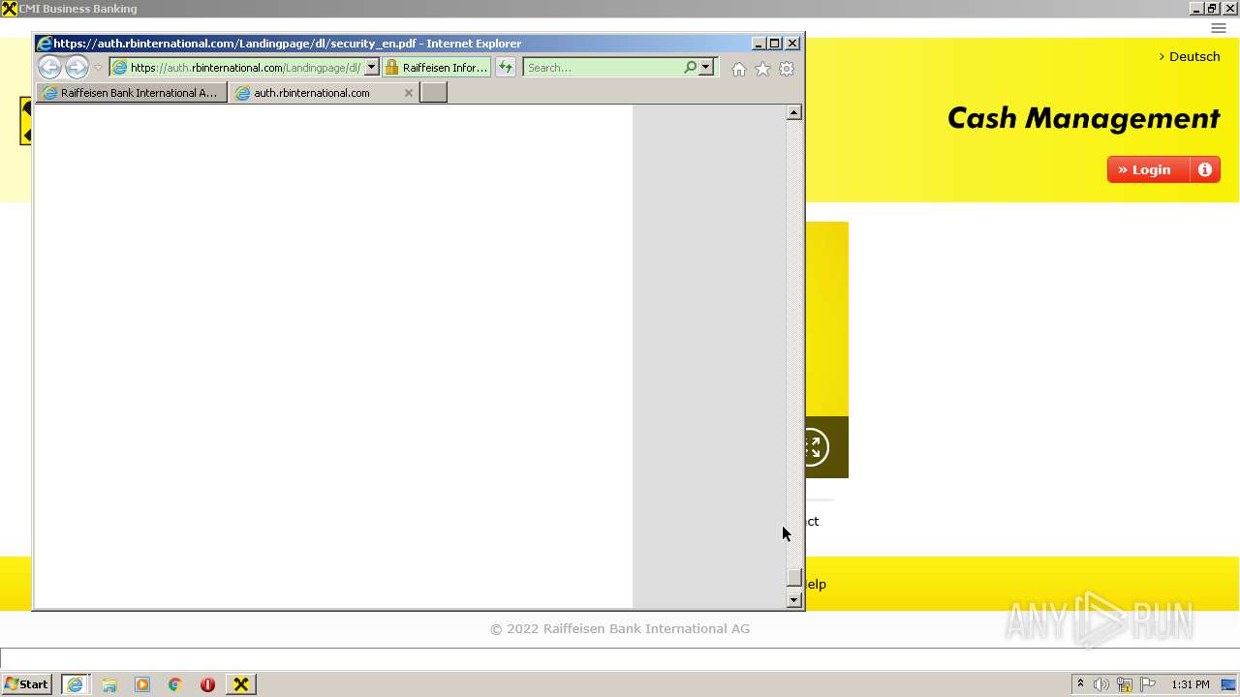Click the 2022 Raiffeisen Bank copyright text
The width and height of the screenshot is (1240, 697).
[620, 628]
